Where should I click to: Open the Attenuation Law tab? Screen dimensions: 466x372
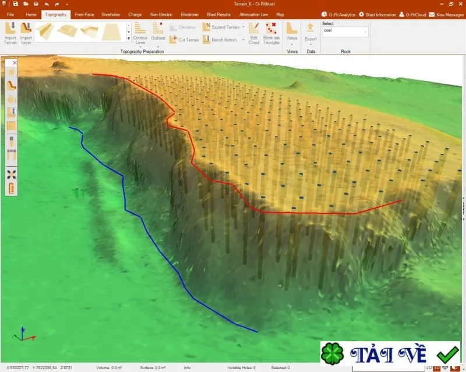(253, 14)
